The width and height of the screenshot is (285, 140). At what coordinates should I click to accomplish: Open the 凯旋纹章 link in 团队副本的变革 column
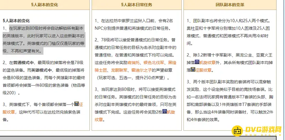tap(207, 63)
